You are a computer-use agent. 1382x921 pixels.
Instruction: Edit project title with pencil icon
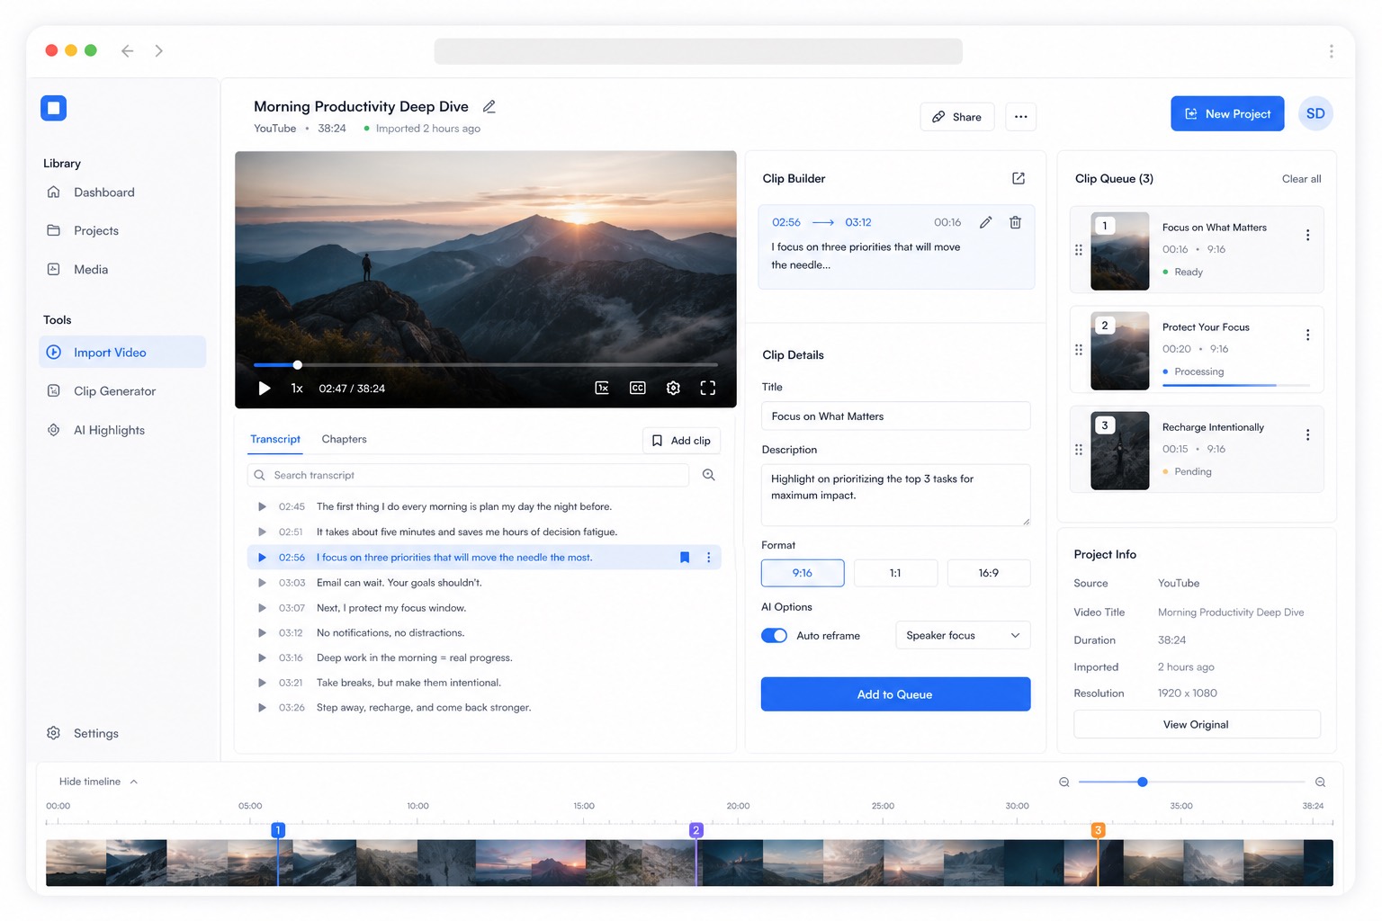[489, 106]
